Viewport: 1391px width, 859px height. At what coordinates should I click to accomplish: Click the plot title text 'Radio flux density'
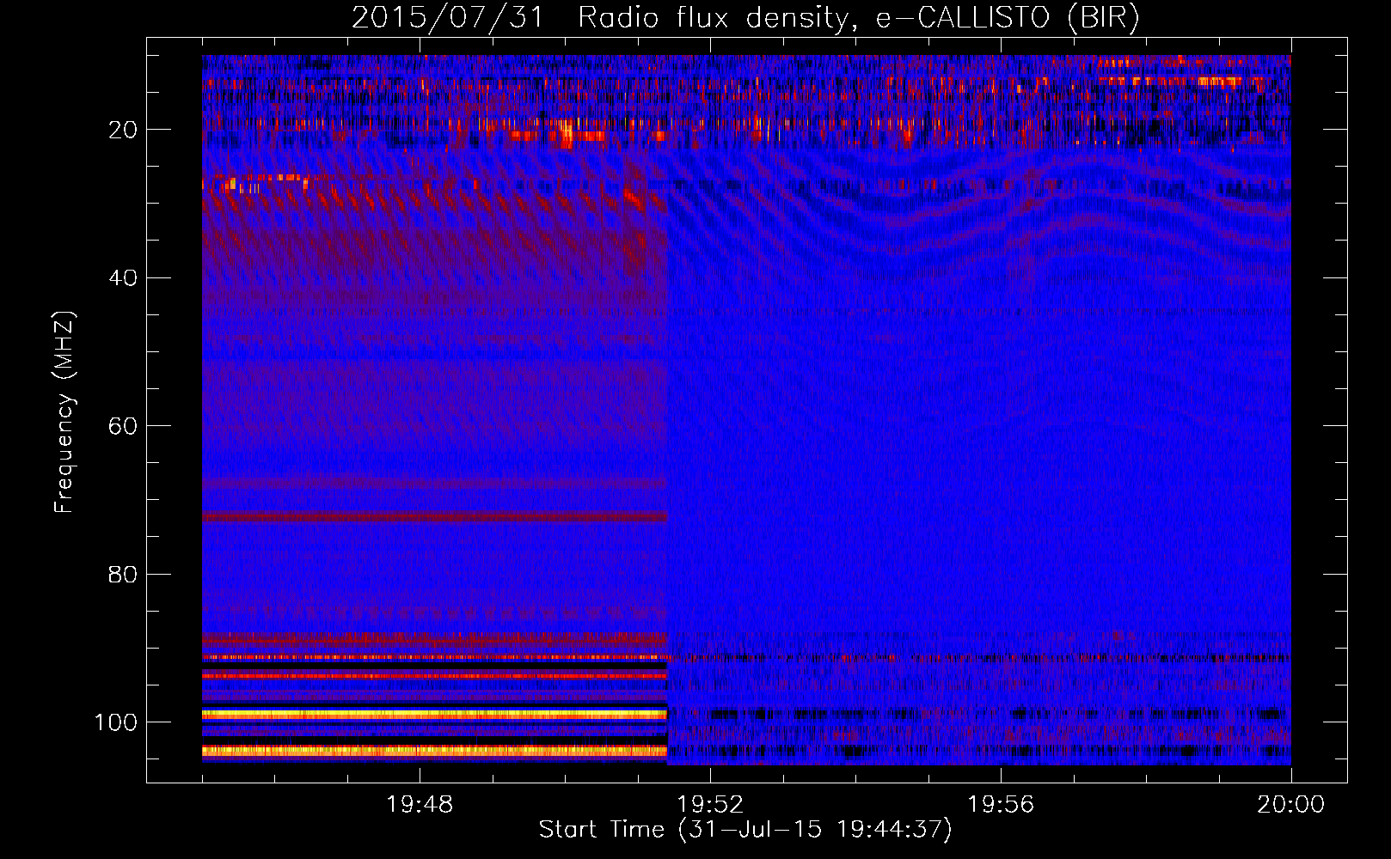pos(717,17)
